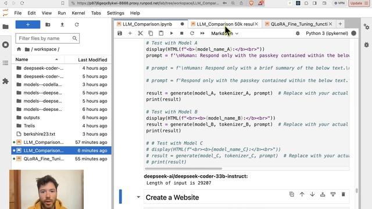This screenshot has height=209, width=372.
Task: Restart kernel and run all cells
Action: click(202, 34)
